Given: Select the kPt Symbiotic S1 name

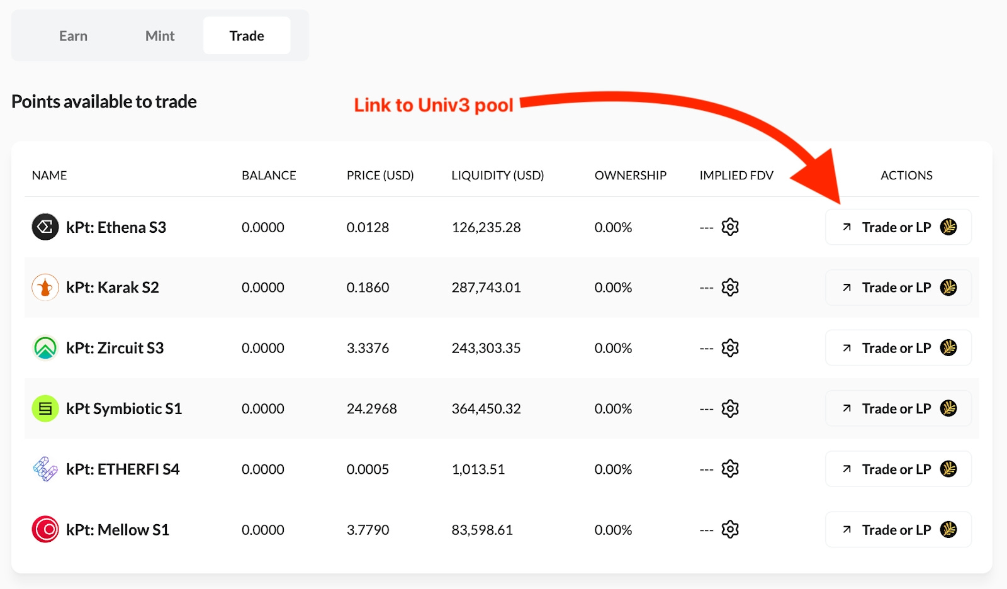Looking at the screenshot, I should click(x=124, y=409).
